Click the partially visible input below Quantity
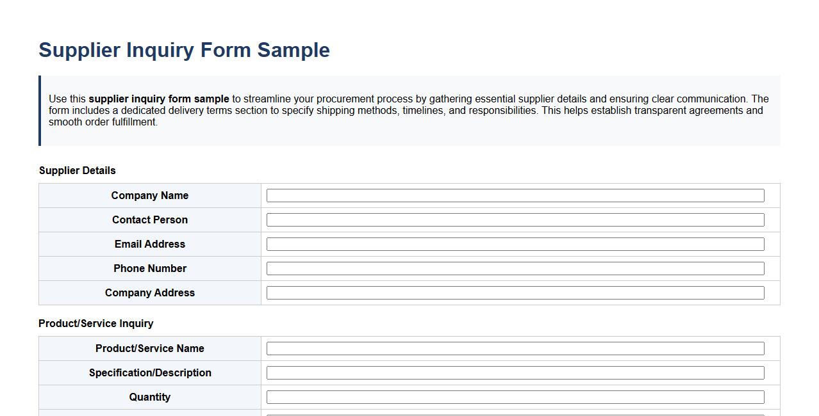The height and width of the screenshot is (416, 819). (x=515, y=414)
